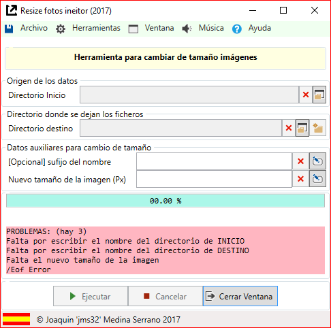Click the Resize fotos app icon in title bar
The image size is (331, 328).
click(12, 10)
